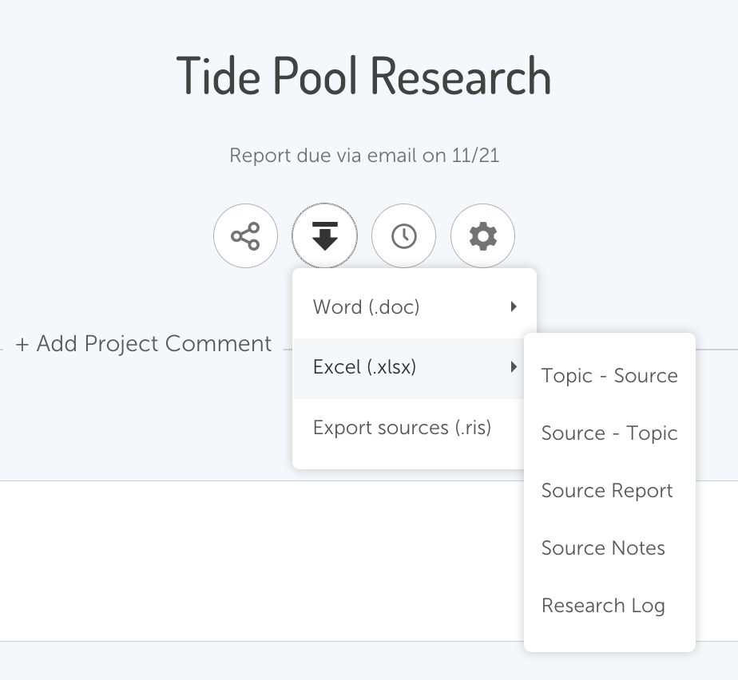Click the plus sign before Add Project Comment
738x680 pixels.
pos(22,345)
